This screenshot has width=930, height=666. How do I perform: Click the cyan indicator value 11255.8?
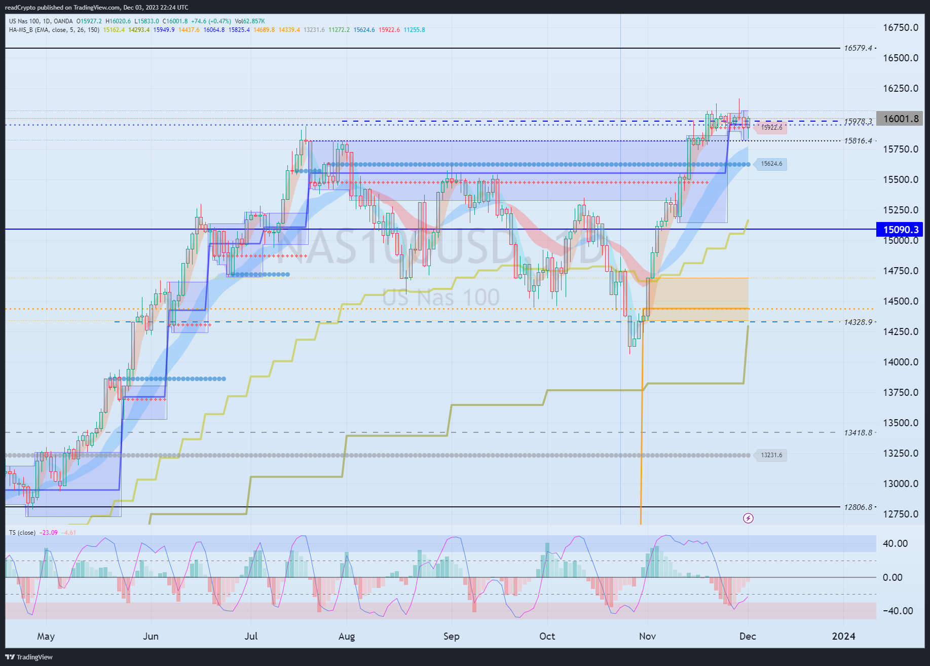coord(415,30)
